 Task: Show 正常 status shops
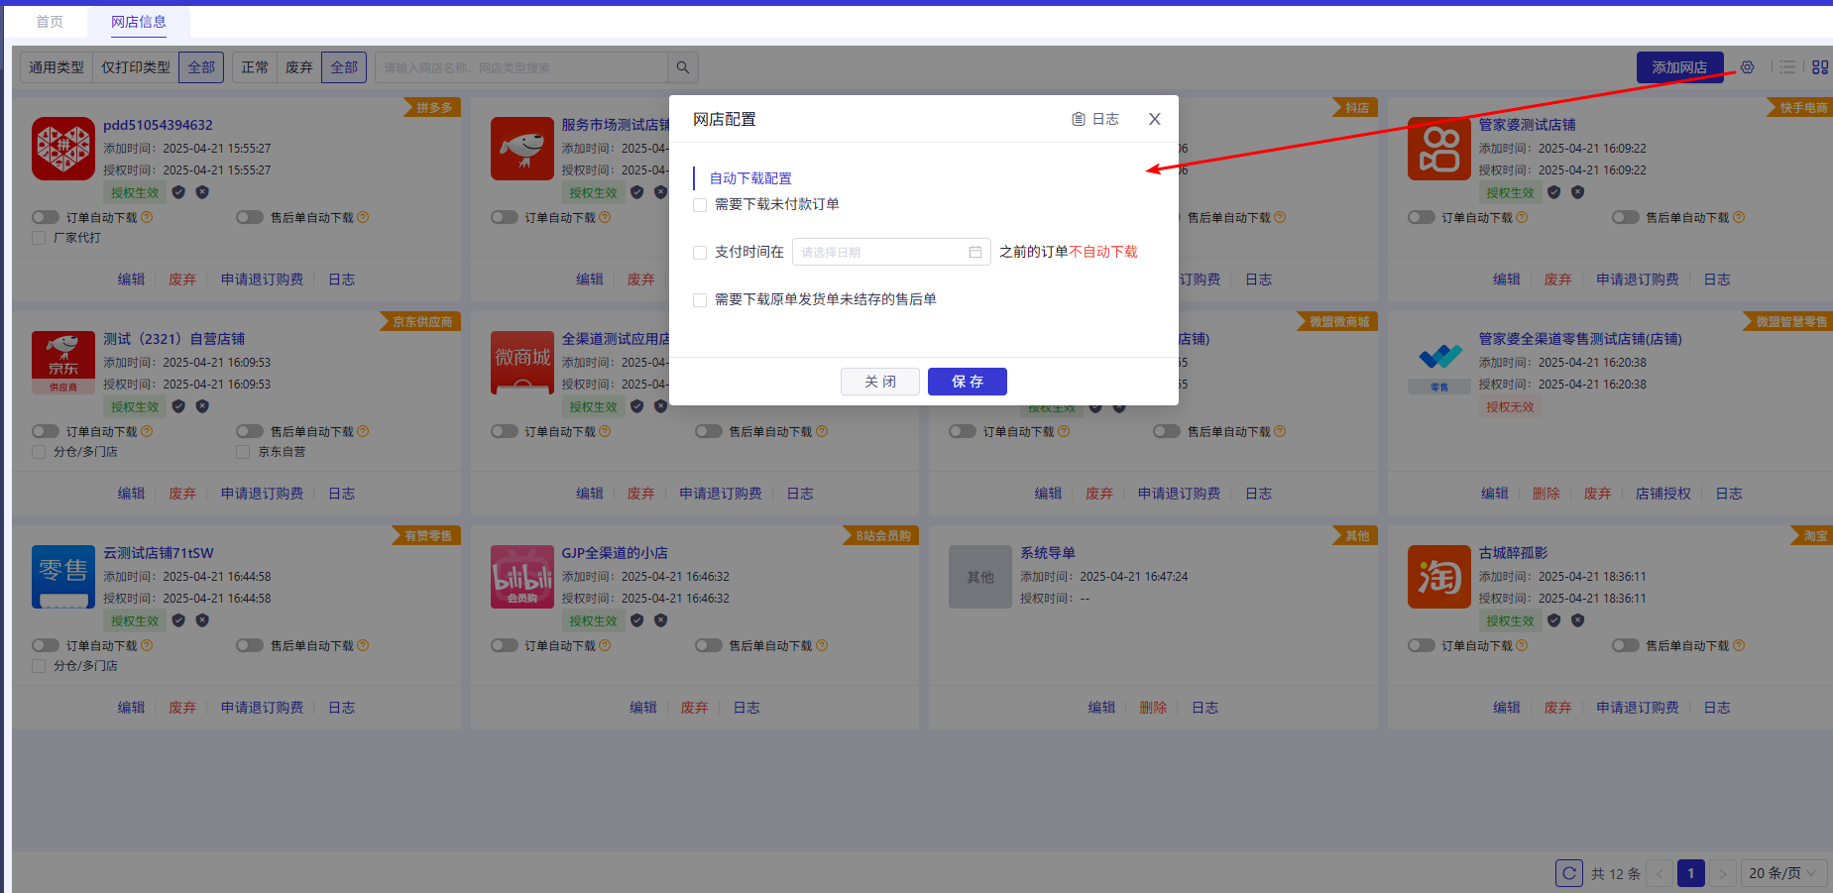(255, 67)
